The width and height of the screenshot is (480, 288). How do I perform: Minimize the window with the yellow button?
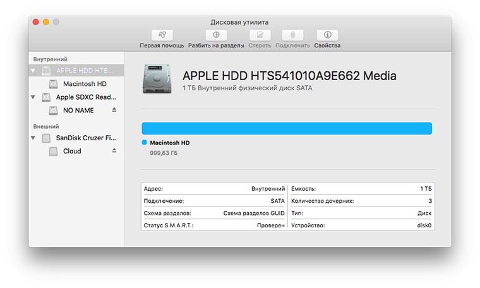coord(46,22)
